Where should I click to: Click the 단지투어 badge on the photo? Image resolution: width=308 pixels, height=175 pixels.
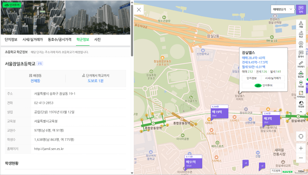12,5
